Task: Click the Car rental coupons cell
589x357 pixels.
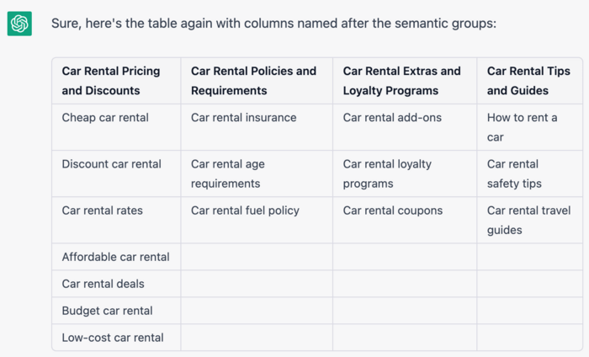Action: point(393,210)
